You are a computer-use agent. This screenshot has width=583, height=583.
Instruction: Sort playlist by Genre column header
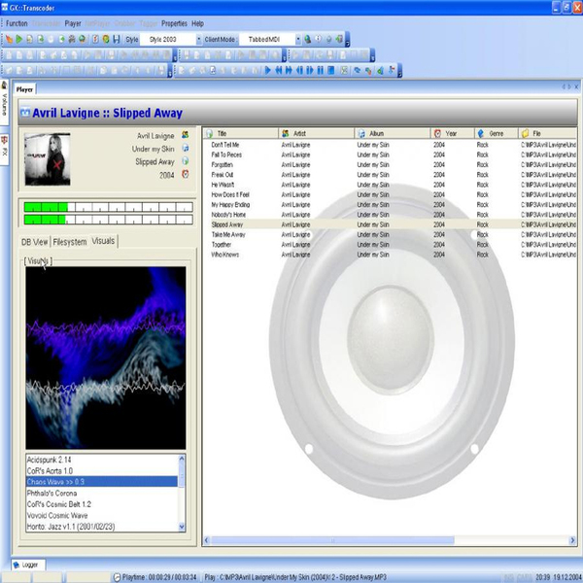[497, 133]
